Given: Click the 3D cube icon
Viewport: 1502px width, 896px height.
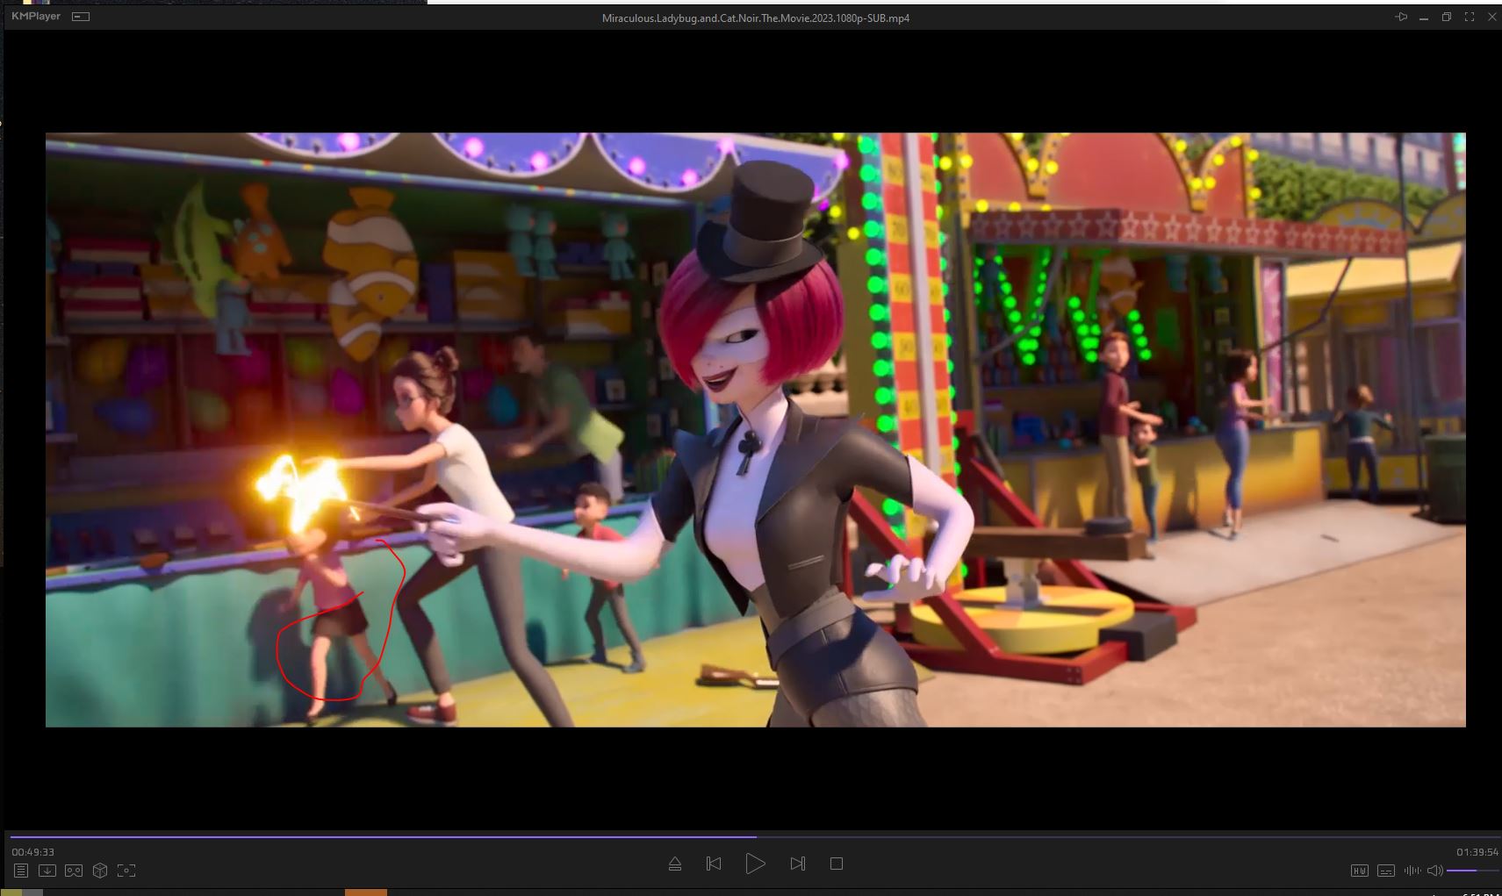Looking at the screenshot, I should (100, 871).
